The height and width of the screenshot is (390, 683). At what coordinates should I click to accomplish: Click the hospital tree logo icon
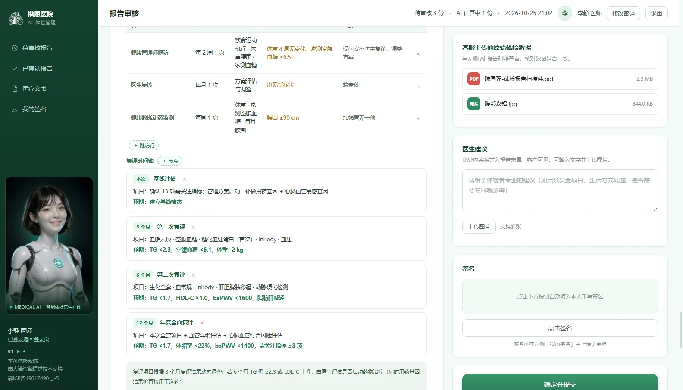point(16,18)
